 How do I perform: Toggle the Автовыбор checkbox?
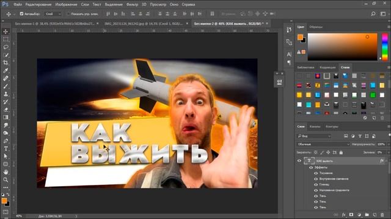pos(22,14)
